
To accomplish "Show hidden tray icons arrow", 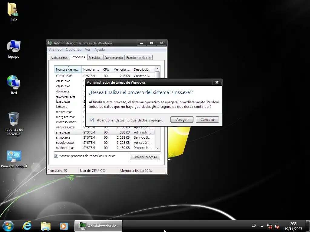I will pyautogui.click(x=262, y=226).
